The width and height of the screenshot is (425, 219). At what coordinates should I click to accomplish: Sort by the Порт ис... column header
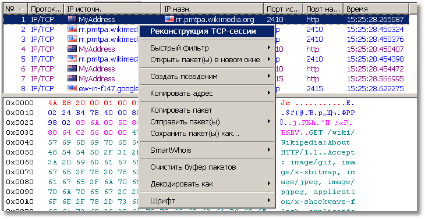click(x=284, y=9)
